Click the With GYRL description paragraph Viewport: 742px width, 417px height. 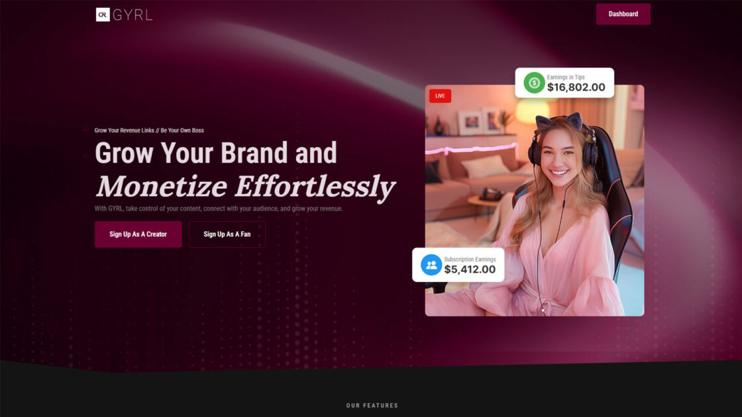point(219,208)
